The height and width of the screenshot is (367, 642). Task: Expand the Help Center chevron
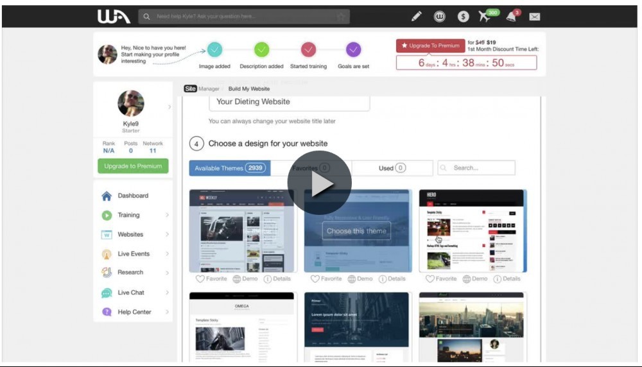coord(167,312)
